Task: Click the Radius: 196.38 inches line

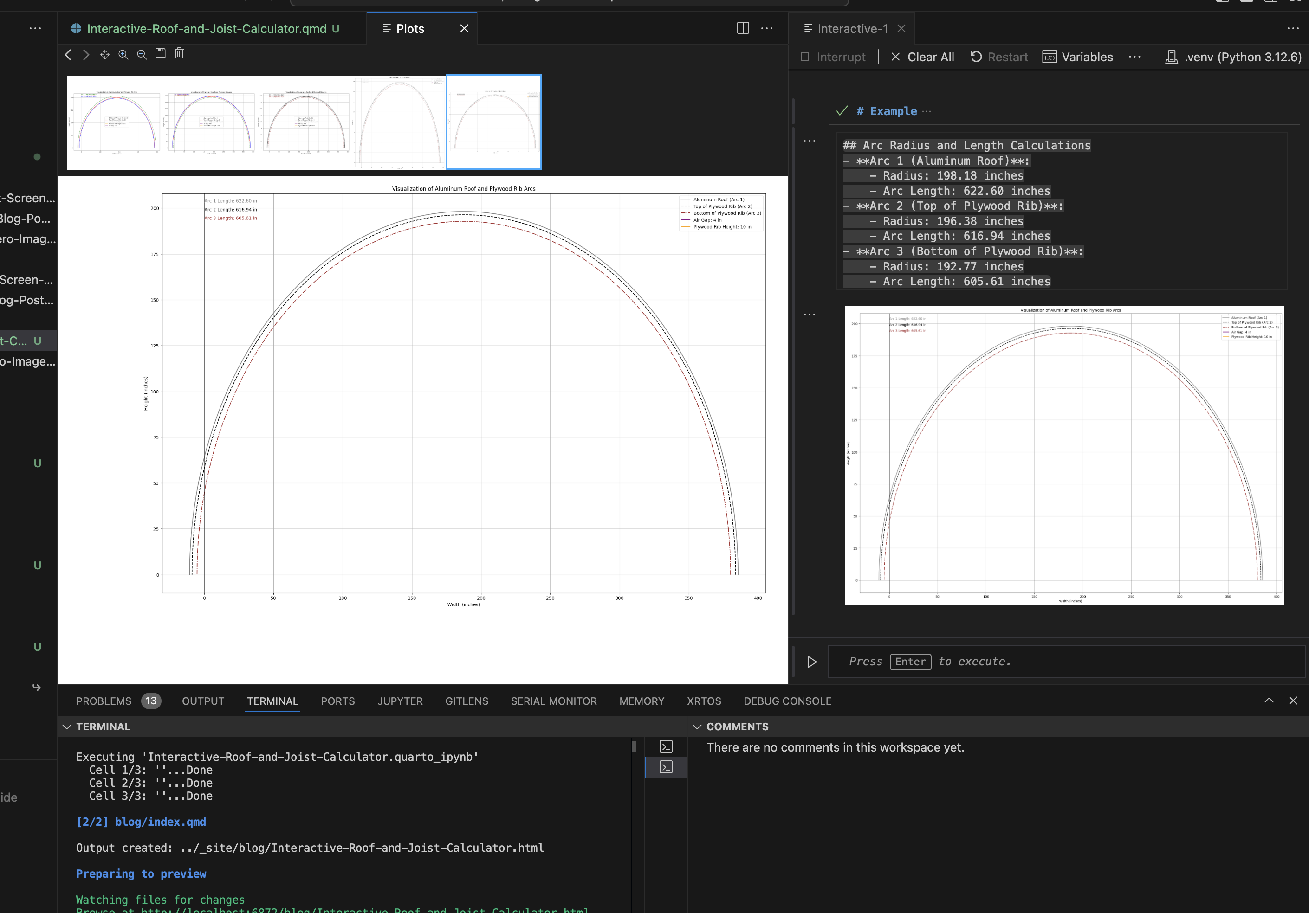Action: click(x=946, y=221)
